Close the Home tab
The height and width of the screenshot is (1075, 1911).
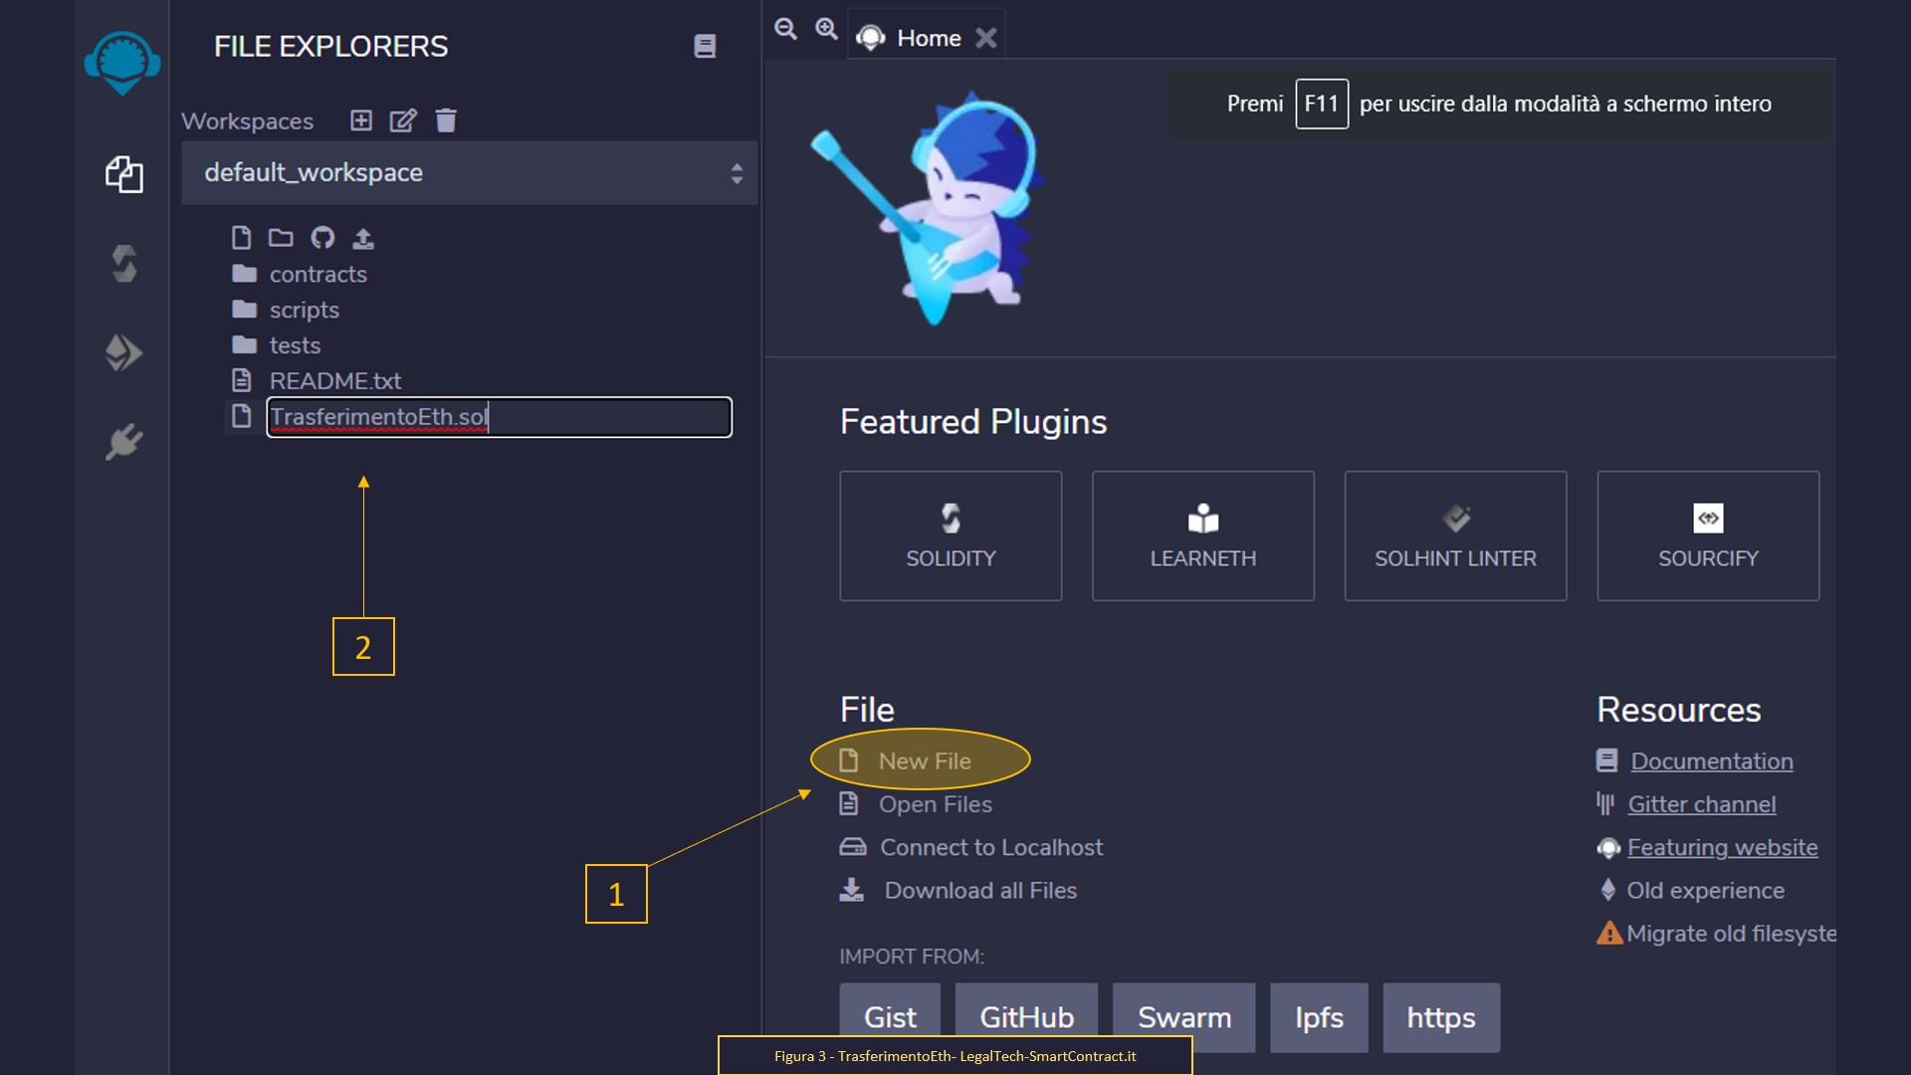point(985,38)
